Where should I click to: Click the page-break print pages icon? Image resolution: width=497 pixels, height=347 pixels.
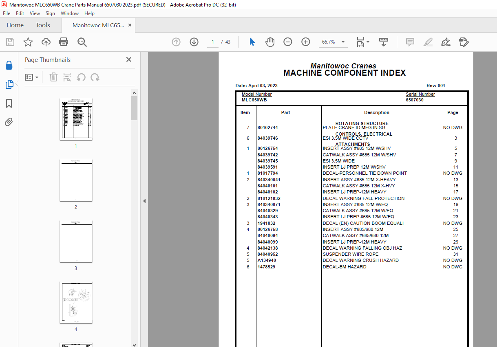tap(67, 77)
